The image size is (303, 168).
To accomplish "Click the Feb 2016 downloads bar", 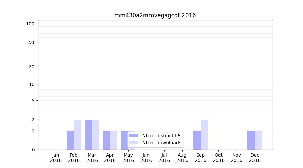I will (77, 134).
